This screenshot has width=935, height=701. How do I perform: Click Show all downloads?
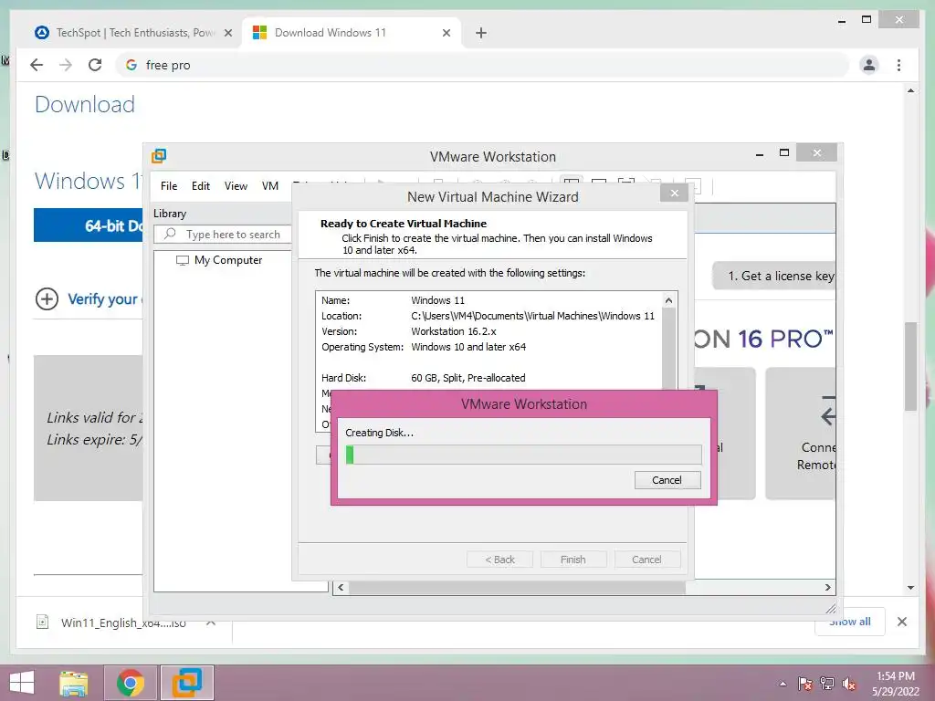pos(850,623)
